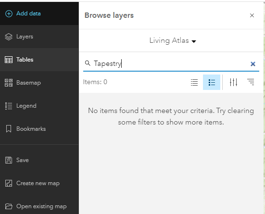Toggle the detailed list view button
Viewport: 265px width, 214px height.
click(212, 82)
